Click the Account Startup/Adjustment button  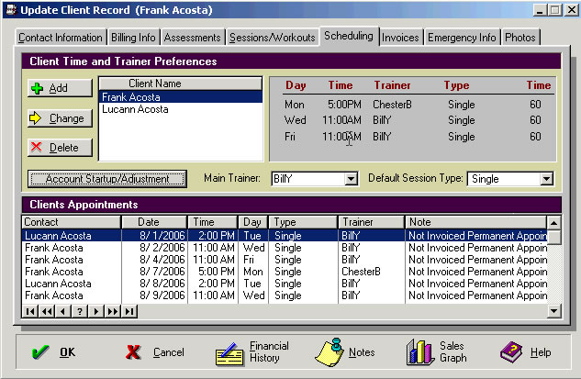point(107,179)
